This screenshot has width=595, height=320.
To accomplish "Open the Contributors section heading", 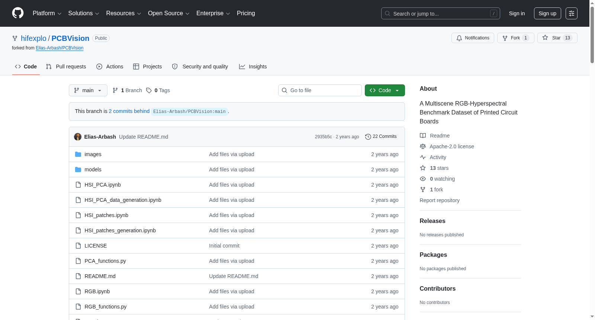I will pos(438,288).
